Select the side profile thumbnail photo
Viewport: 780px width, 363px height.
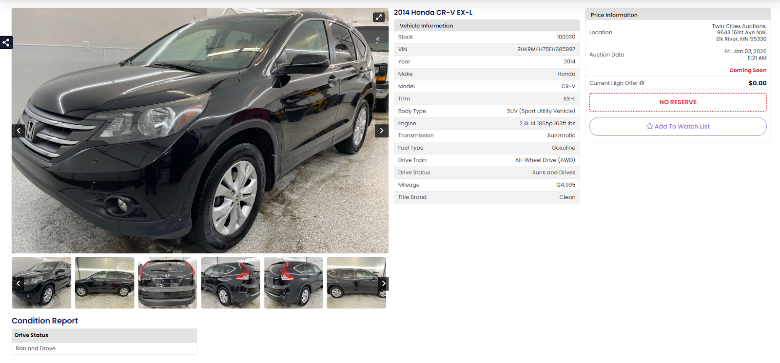[x=105, y=283]
